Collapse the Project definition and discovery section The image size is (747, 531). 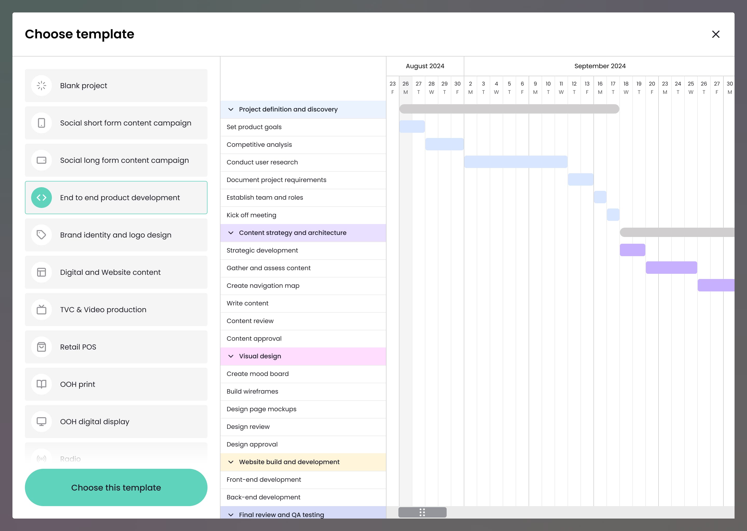[231, 109]
